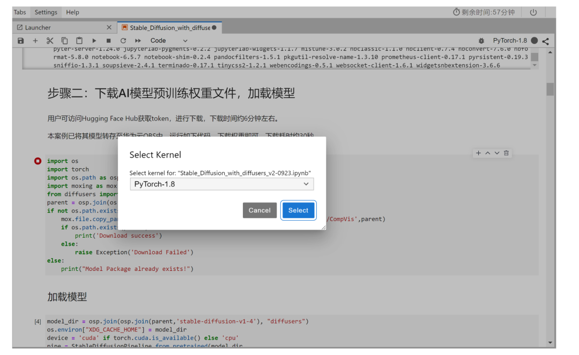Viewport: 579px width, 355px height.
Task: Open the PyTorch-1.8 kernel selection dropdown
Action: click(221, 184)
